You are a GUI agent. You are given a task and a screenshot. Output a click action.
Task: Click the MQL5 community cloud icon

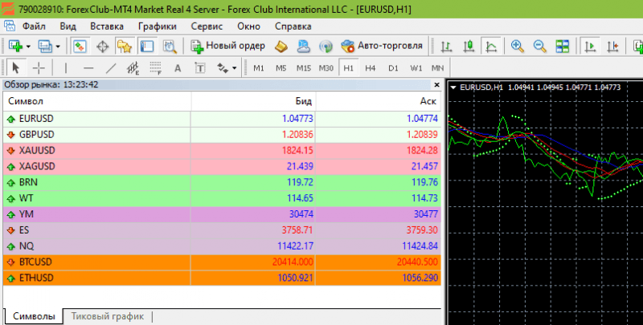pos(304,47)
